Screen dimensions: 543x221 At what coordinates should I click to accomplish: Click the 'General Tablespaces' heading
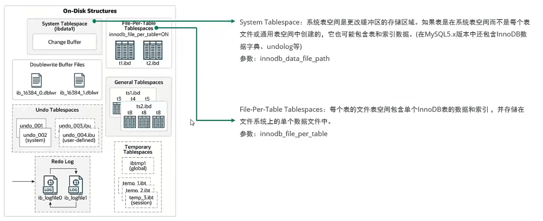click(139, 82)
